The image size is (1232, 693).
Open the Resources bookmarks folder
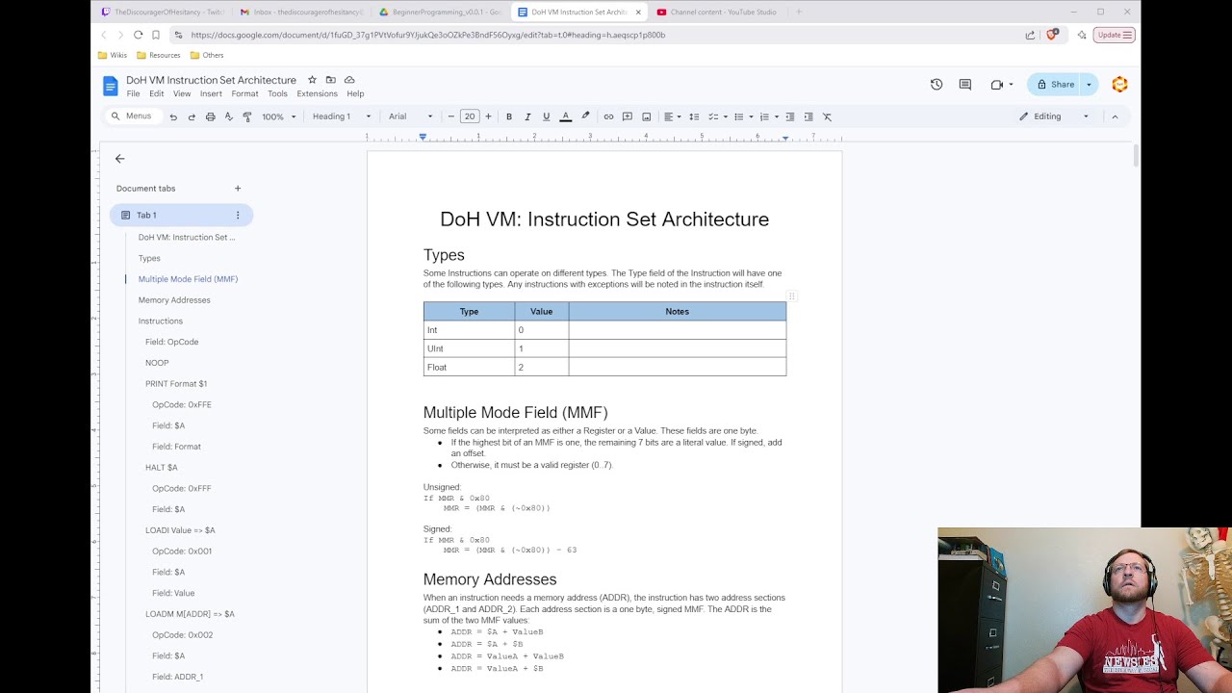coord(158,56)
